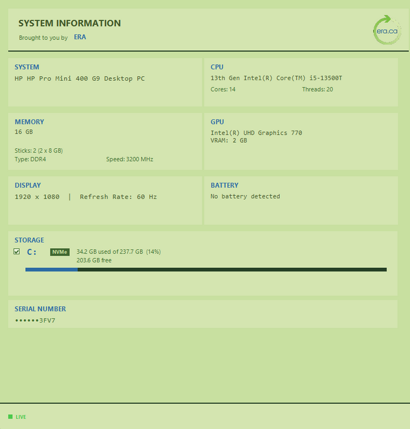Click 'VRAM: 2 GB' value
This screenshot has width=410, height=429.
click(x=229, y=140)
